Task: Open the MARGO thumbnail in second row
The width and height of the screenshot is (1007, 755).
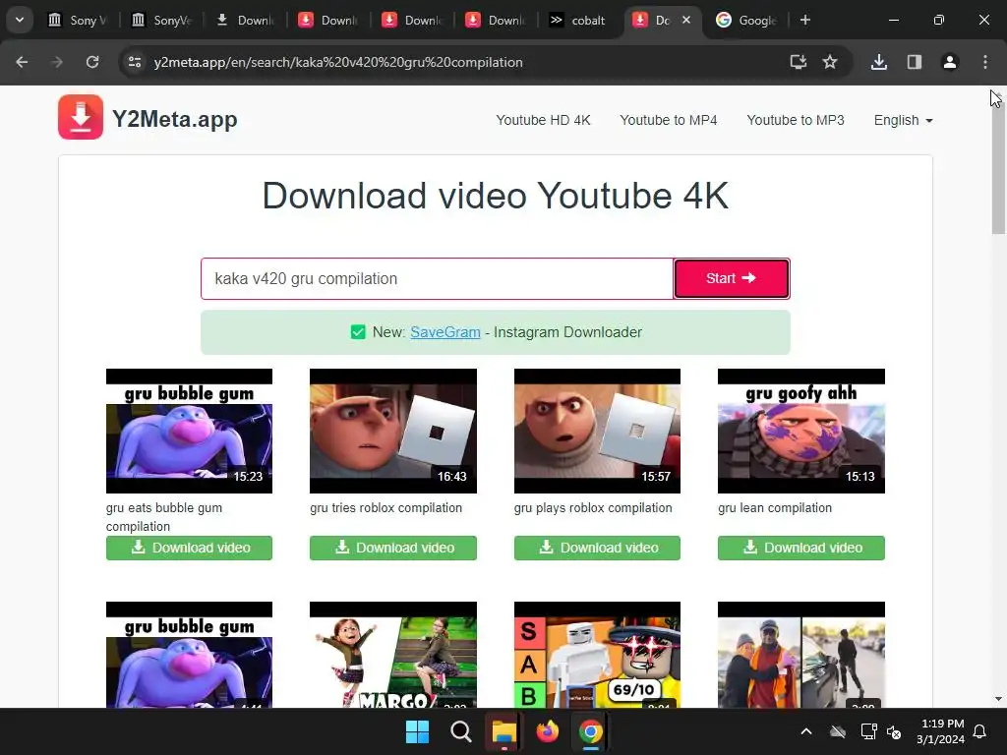Action: (393, 655)
